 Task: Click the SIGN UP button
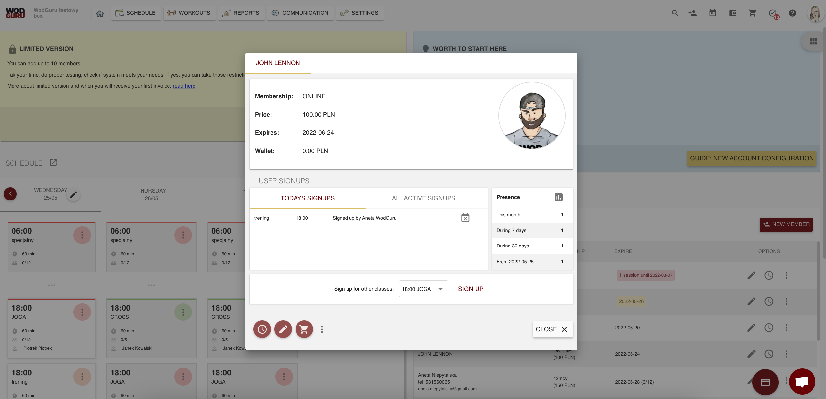(x=471, y=289)
